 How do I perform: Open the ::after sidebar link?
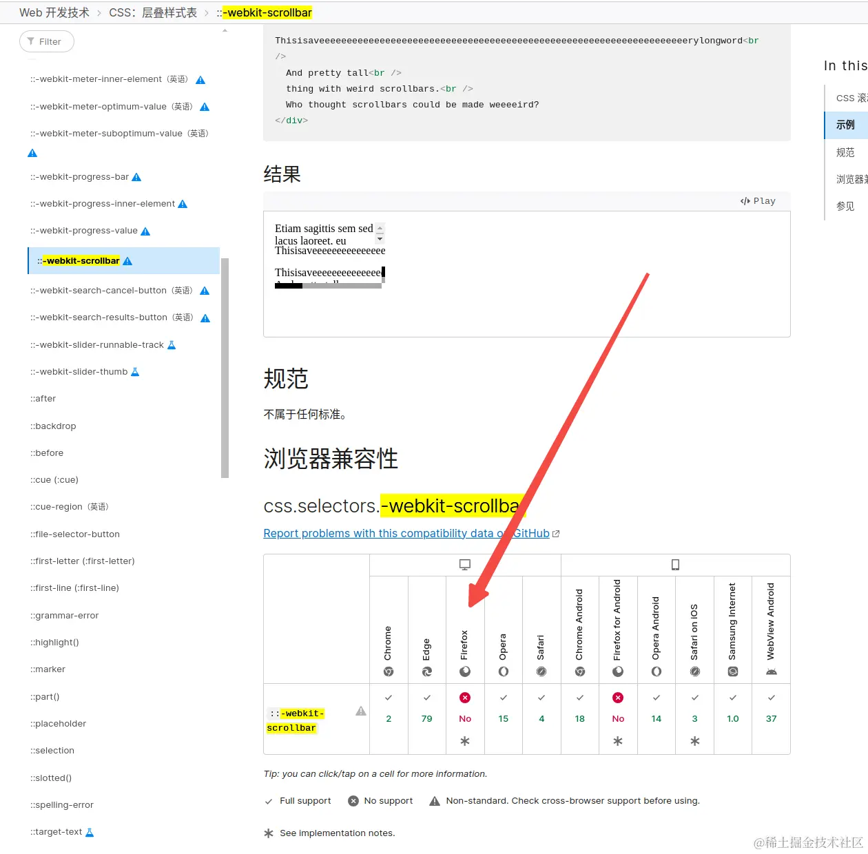click(43, 399)
